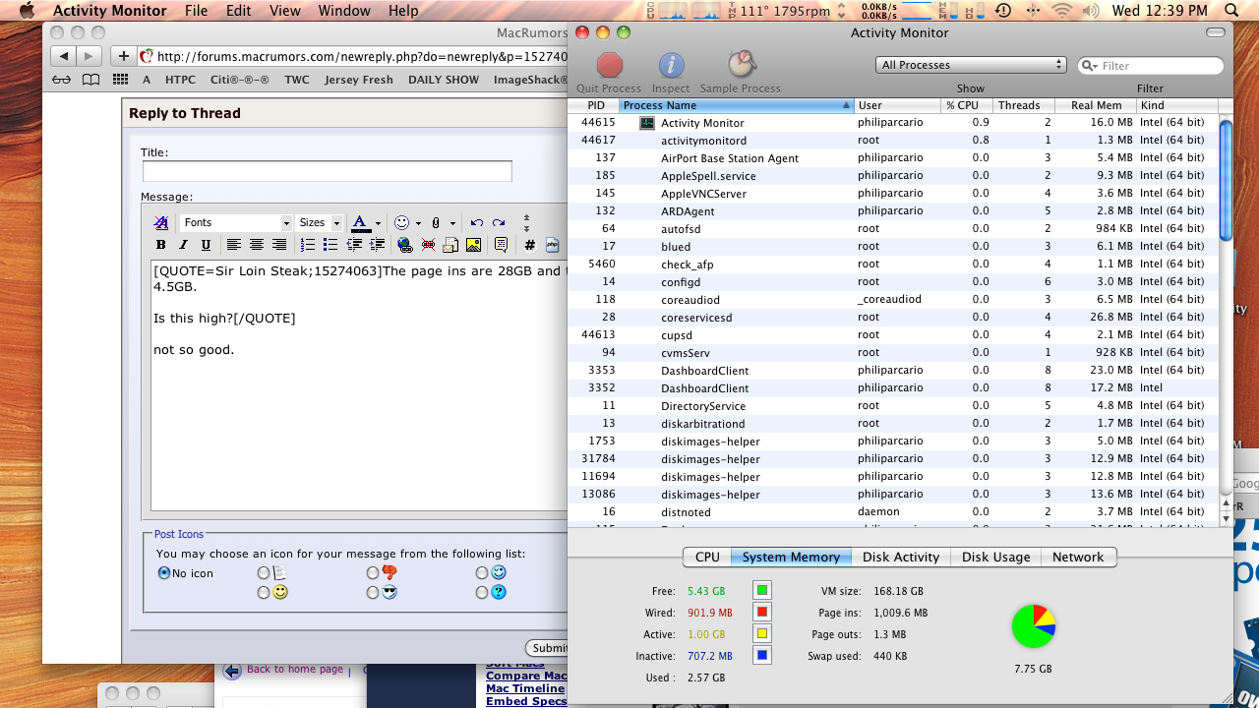The width and height of the screenshot is (1259, 708).
Task: Align message text right
Action: pyautogui.click(x=279, y=245)
